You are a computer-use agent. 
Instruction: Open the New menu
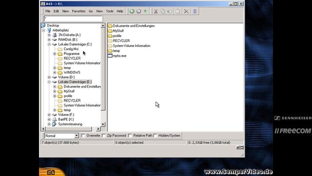[65, 11]
